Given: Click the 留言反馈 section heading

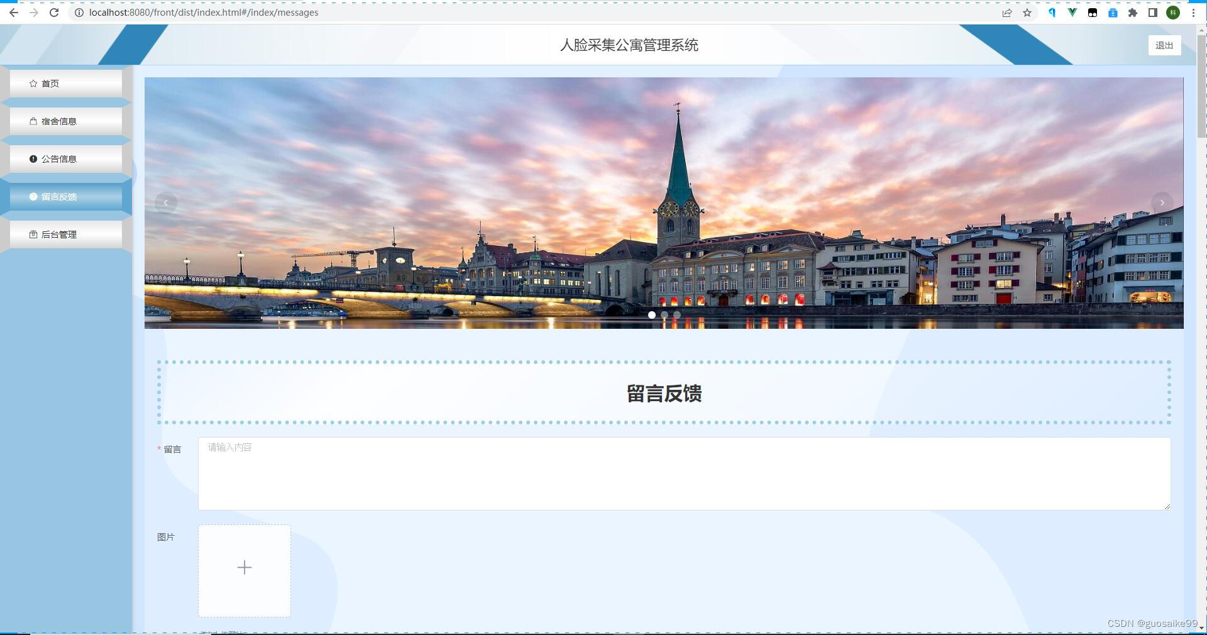Looking at the screenshot, I should pos(664,394).
